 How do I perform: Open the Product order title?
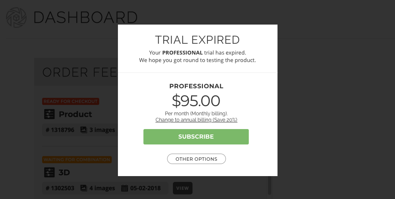pos(75,114)
